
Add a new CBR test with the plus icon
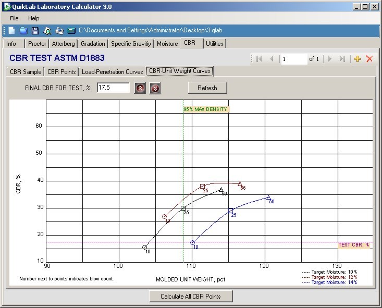pos(358,59)
